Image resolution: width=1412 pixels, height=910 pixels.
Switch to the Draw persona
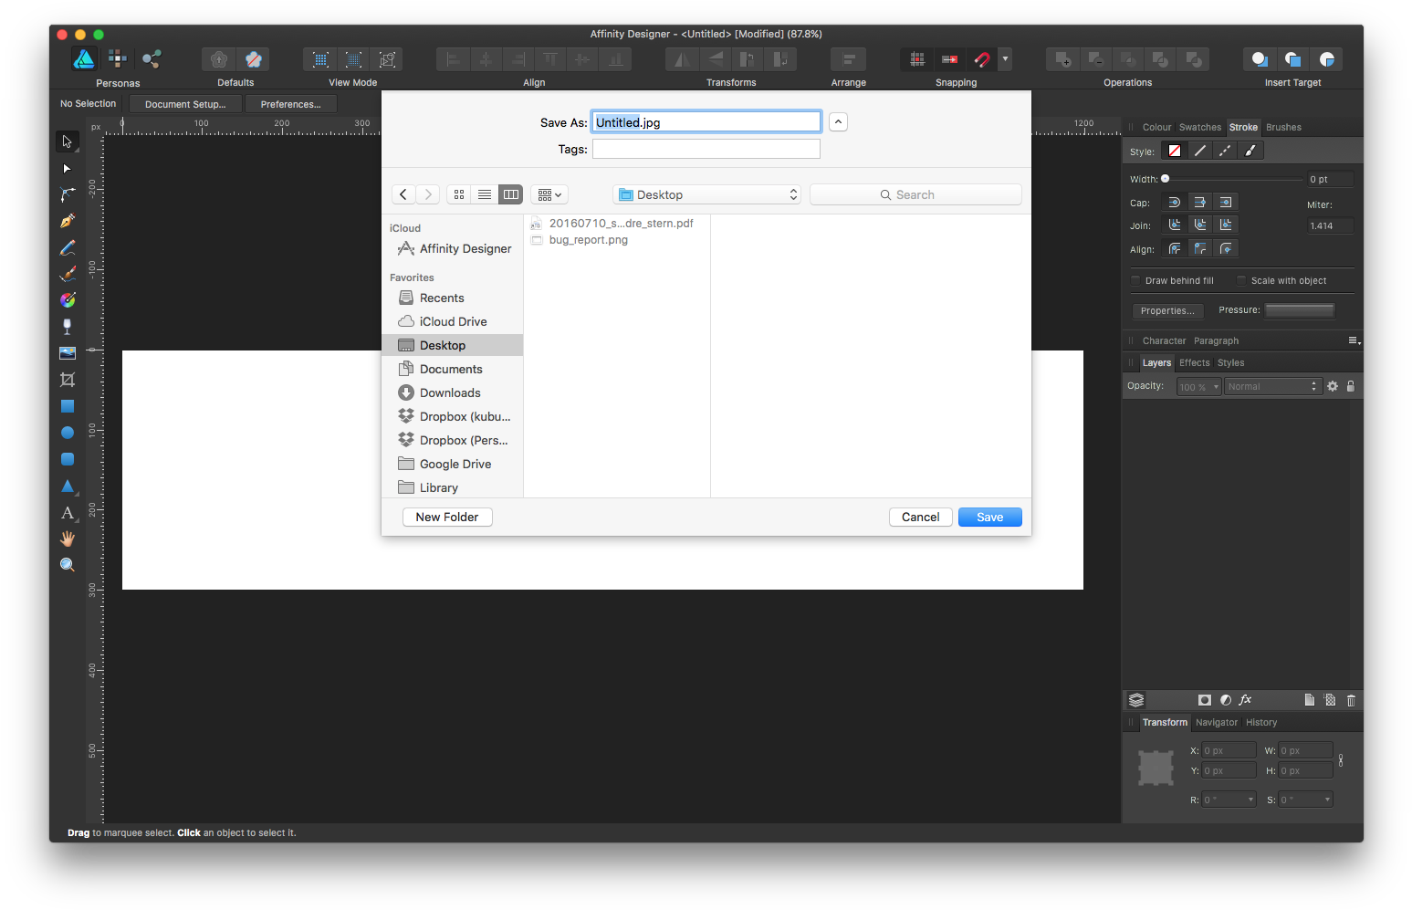[x=84, y=59]
